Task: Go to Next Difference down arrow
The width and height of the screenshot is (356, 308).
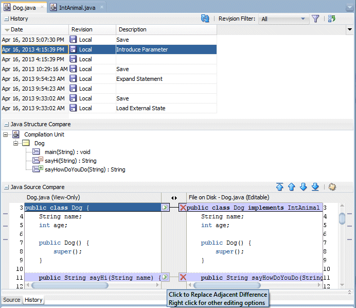Action: pos(304,187)
